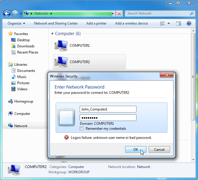Click the COMPUTER2 label

tap(80, 62)
